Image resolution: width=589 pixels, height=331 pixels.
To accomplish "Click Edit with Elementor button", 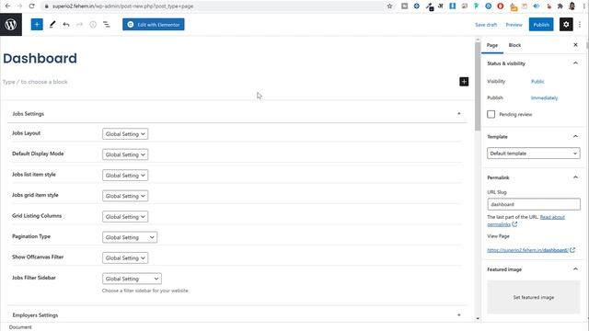I will point(154,25).
